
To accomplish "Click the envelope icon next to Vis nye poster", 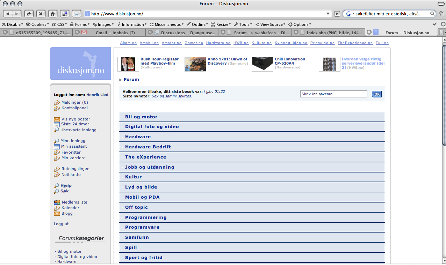I will [x=57, y=119].
